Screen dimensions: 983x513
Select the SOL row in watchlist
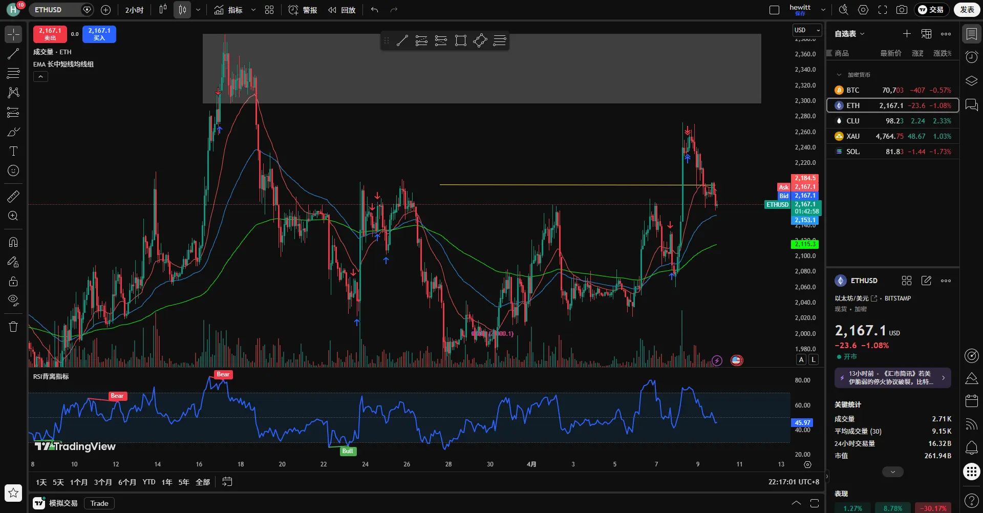click(x=893, y=152)
